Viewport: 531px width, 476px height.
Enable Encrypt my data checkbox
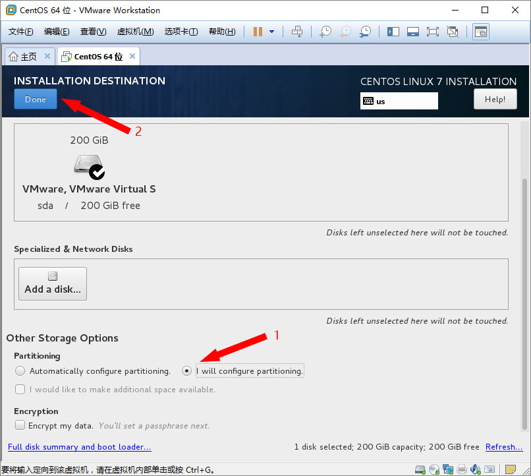20,426
